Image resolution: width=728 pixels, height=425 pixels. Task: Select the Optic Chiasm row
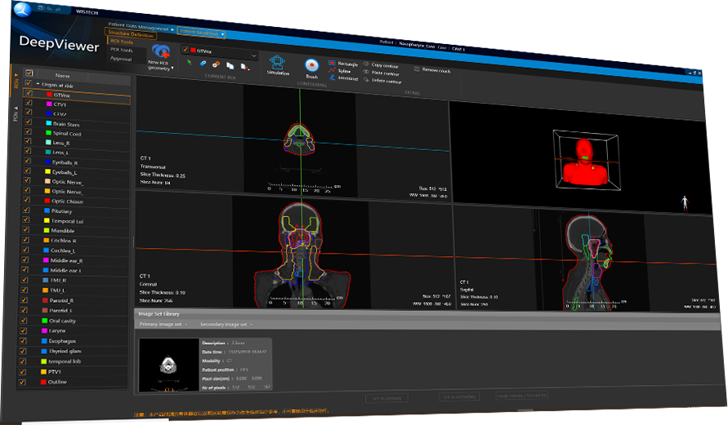[77, 201]
